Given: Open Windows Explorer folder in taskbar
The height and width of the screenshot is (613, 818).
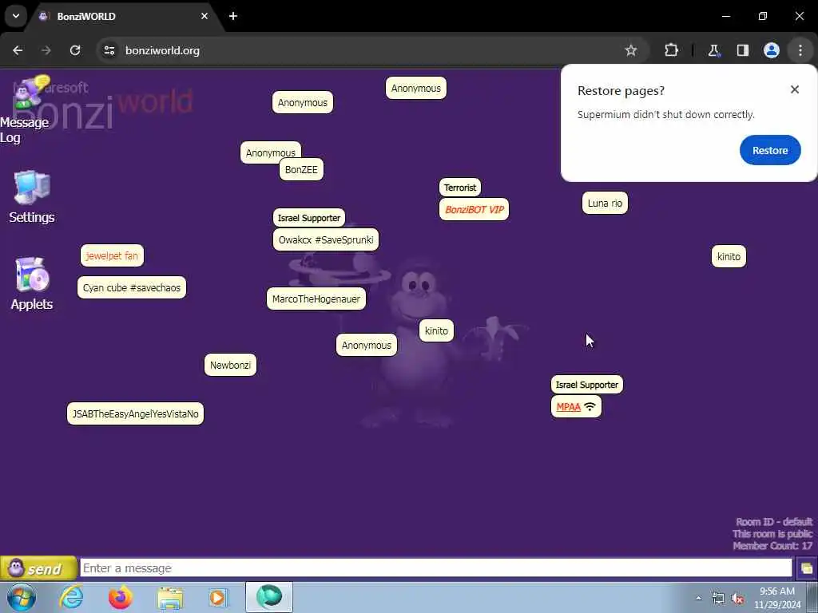Looking at the screenshot, I should tap(170, 598).
